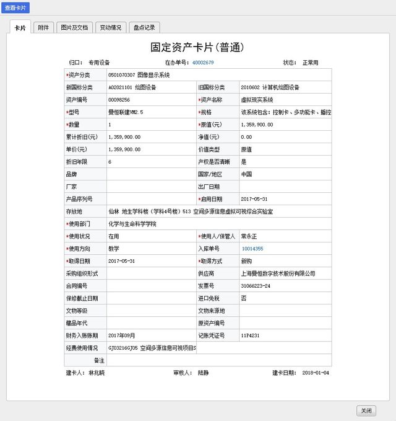This screenshot has height=421, width=396.
Task: Click the 查看卡片 button at top
Action: (15, 8)
